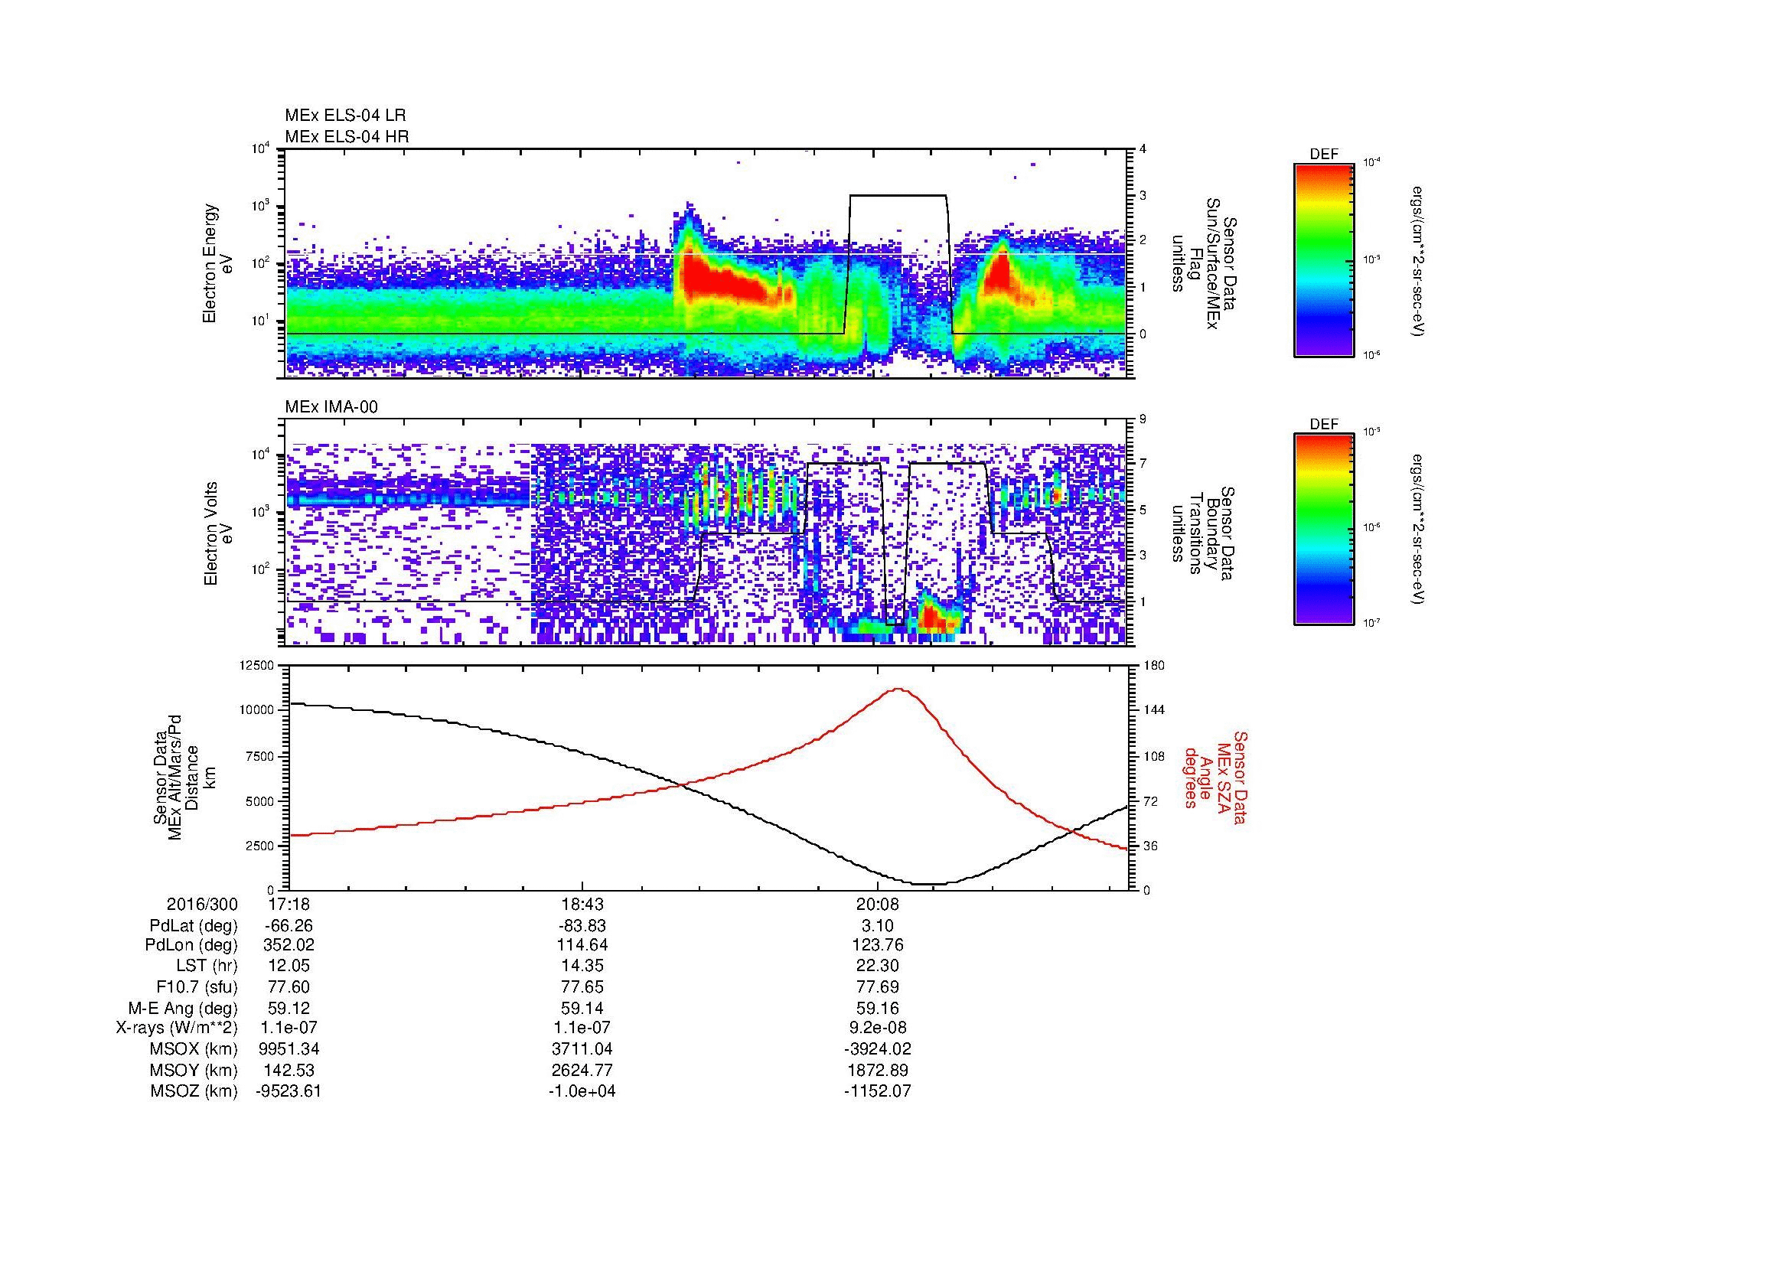Image resolution: width=1790 pixels, height=1265 pixels.
Task: Click the altitude axis tick '10000'
Action: tap(257, 710)
